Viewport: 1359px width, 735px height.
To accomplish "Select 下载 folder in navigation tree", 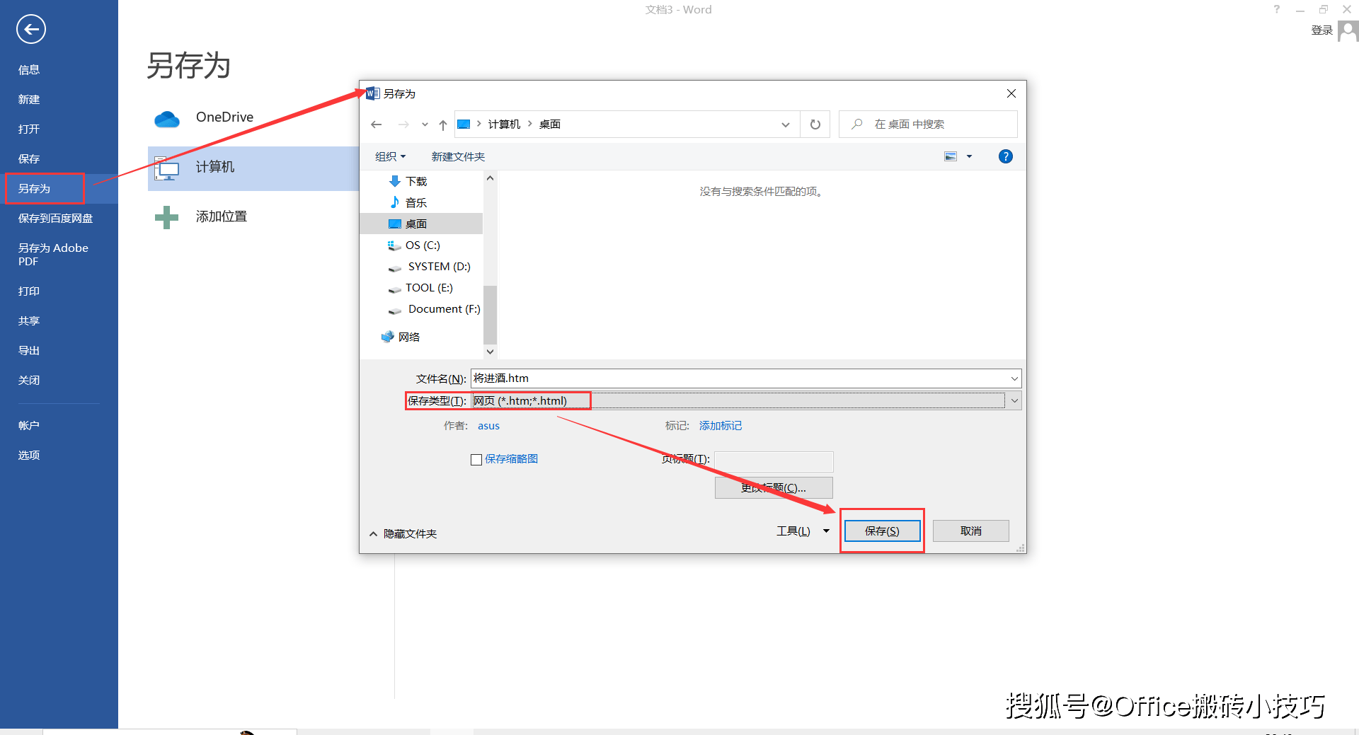I will point(416,182).
